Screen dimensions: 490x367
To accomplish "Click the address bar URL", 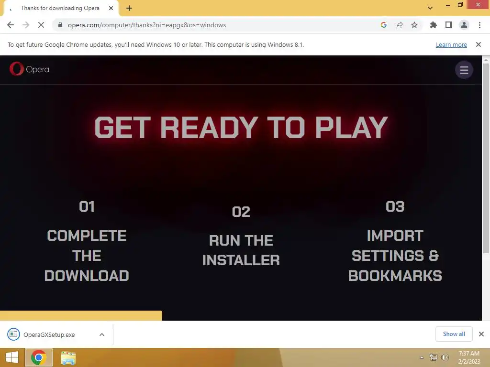I will [147, 25].
